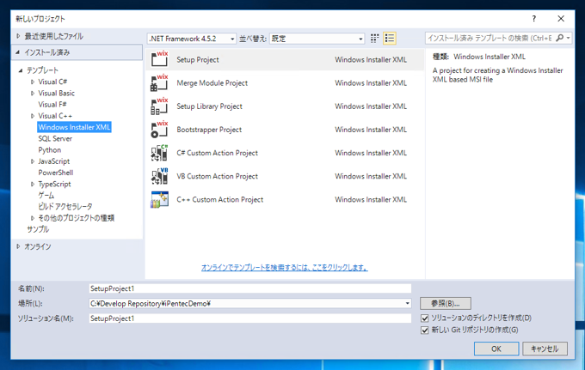Select SQL Server in the template tree
This screenshot has width=585, height=370.
click(x=55, y=138)
